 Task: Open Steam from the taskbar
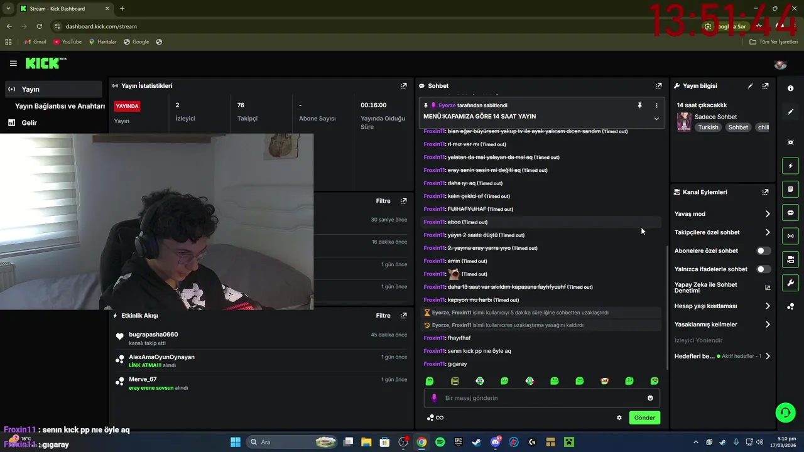tap(477, 442)
